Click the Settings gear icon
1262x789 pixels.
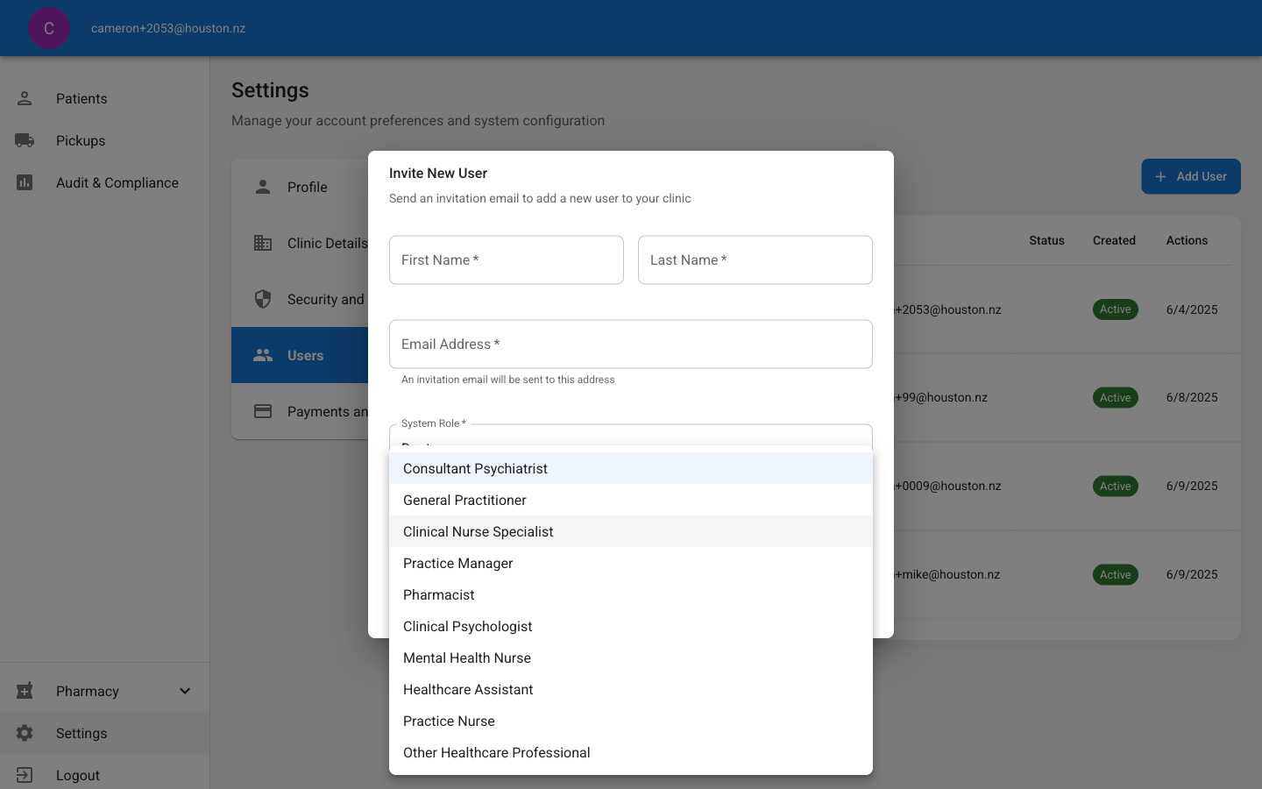[x=25, y=733]
